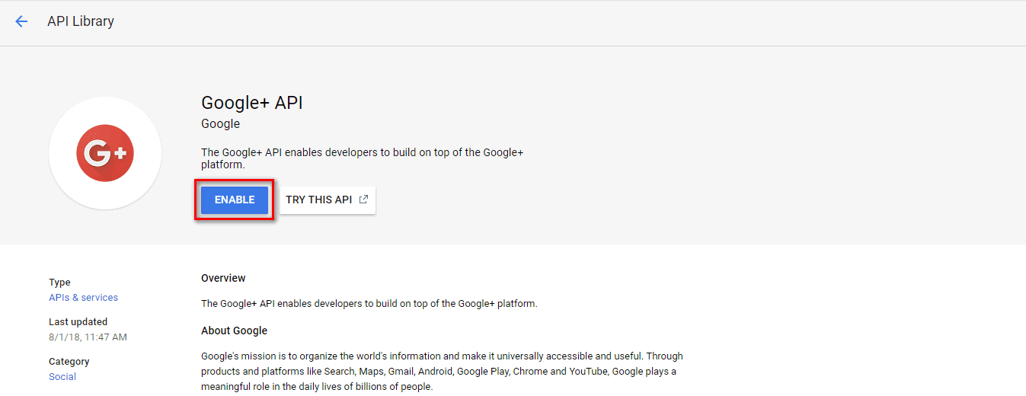The width and height of the screenshot is (1026, 396).
Task: Click the Overview section heading
Action: click(223, 279)
